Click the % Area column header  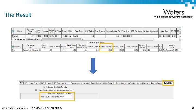coord(45,31)
